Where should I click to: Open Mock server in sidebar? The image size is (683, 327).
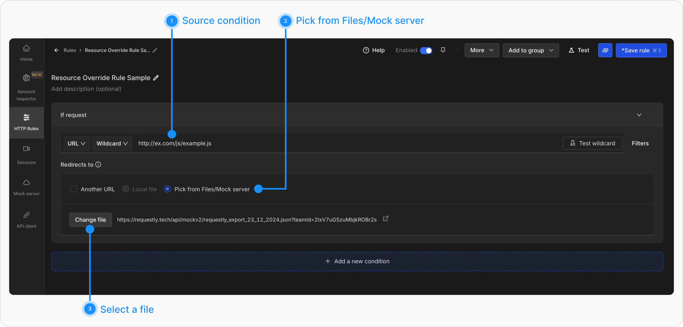coord(26,187)
